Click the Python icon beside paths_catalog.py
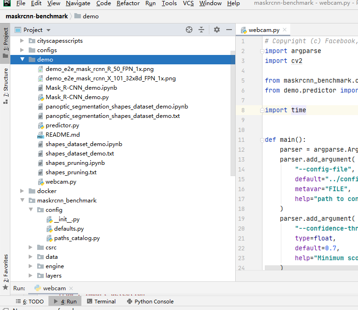 click(49, 238)
